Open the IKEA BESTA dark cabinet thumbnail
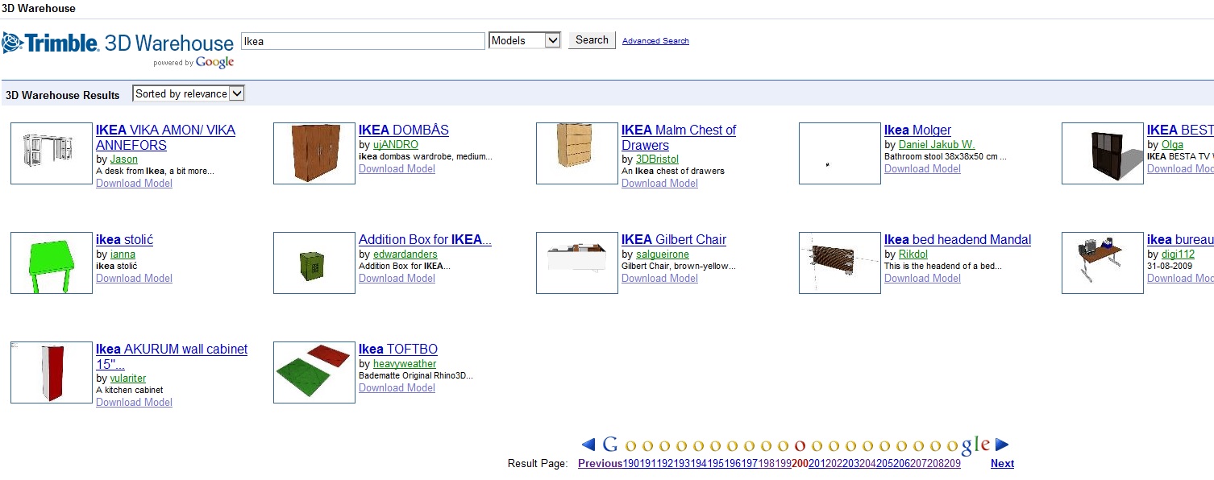 [x=1103, y=153]
